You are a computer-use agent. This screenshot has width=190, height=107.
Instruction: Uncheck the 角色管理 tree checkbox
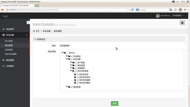76,65
